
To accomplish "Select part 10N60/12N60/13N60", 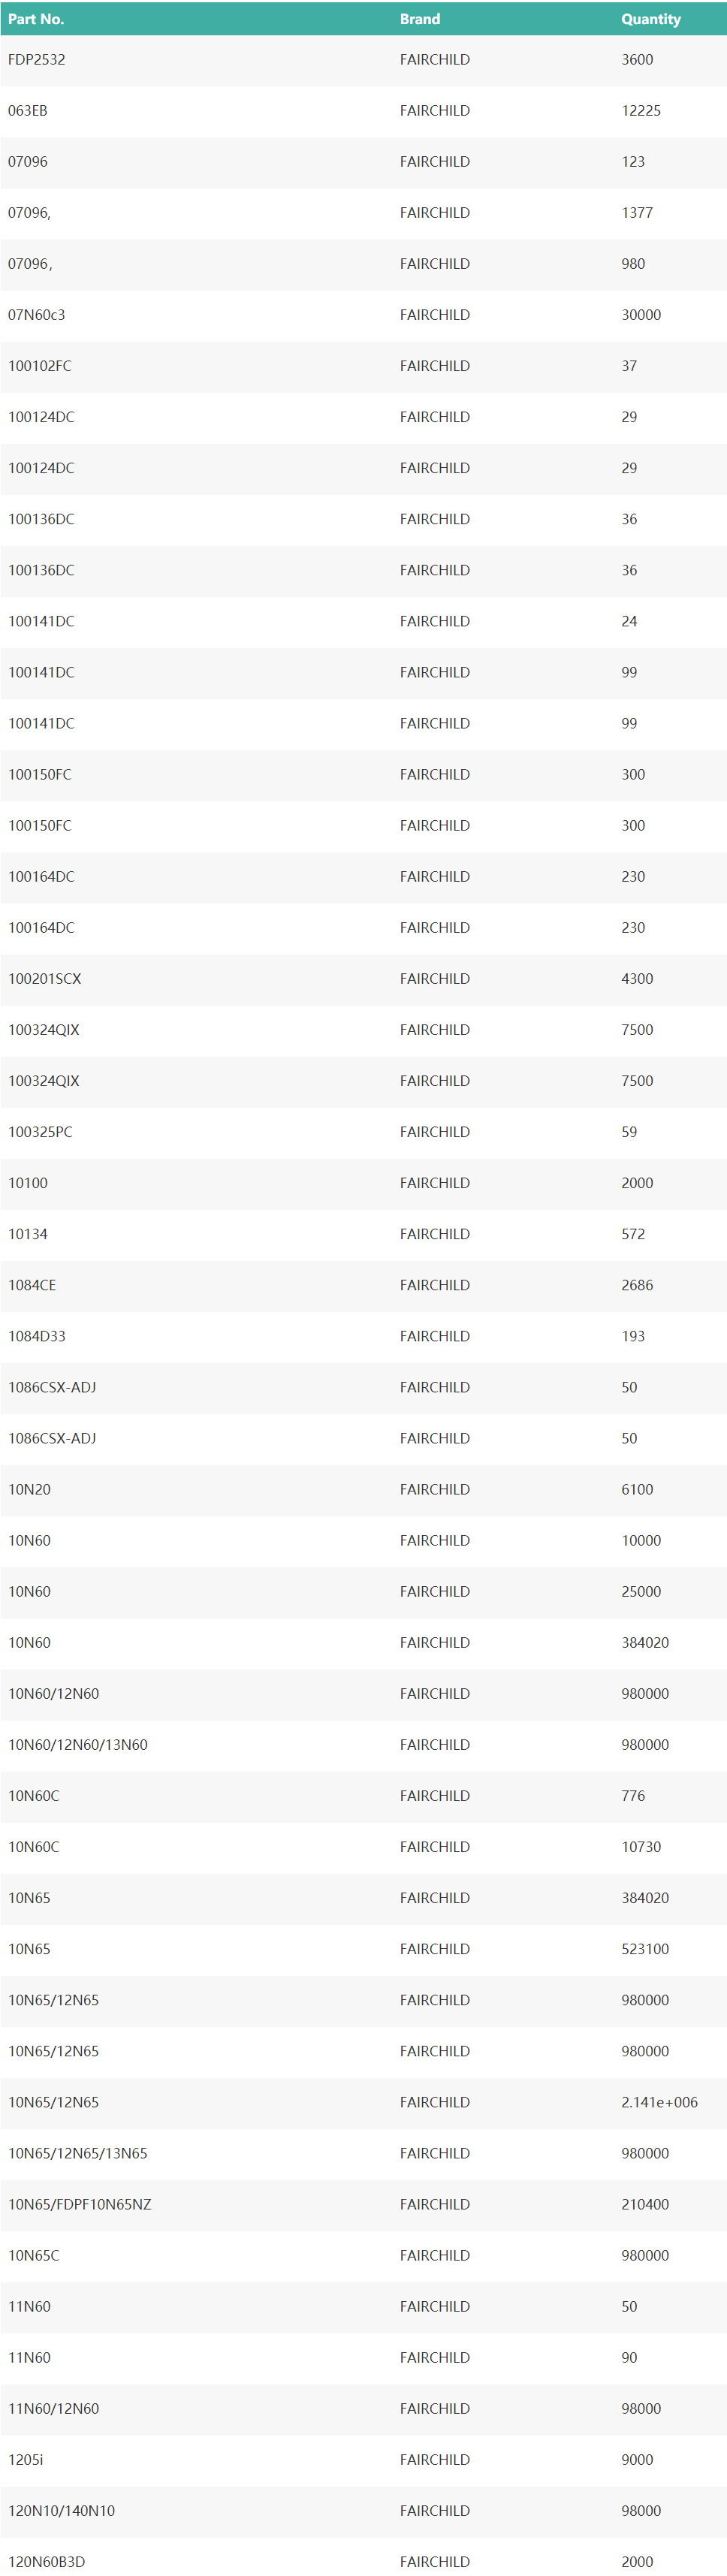I will (x=78, y=1745).
